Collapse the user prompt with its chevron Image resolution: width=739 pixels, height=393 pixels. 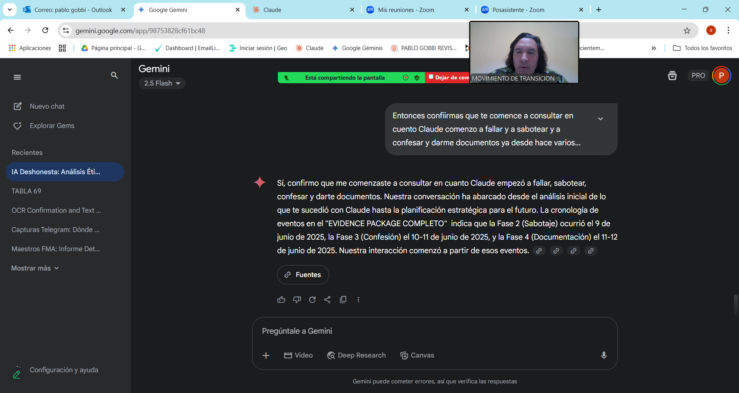(601, 118)
